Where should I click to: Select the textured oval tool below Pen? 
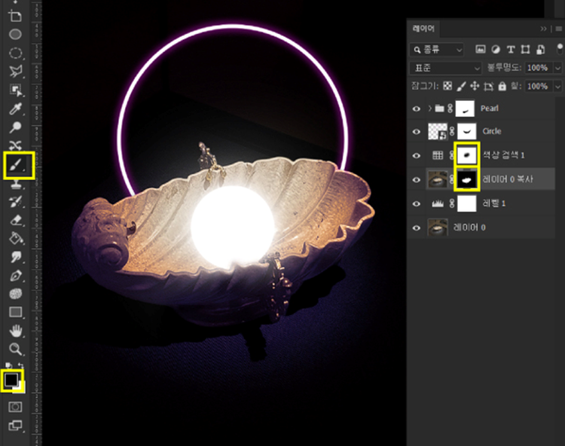click(x=15, y=294)
